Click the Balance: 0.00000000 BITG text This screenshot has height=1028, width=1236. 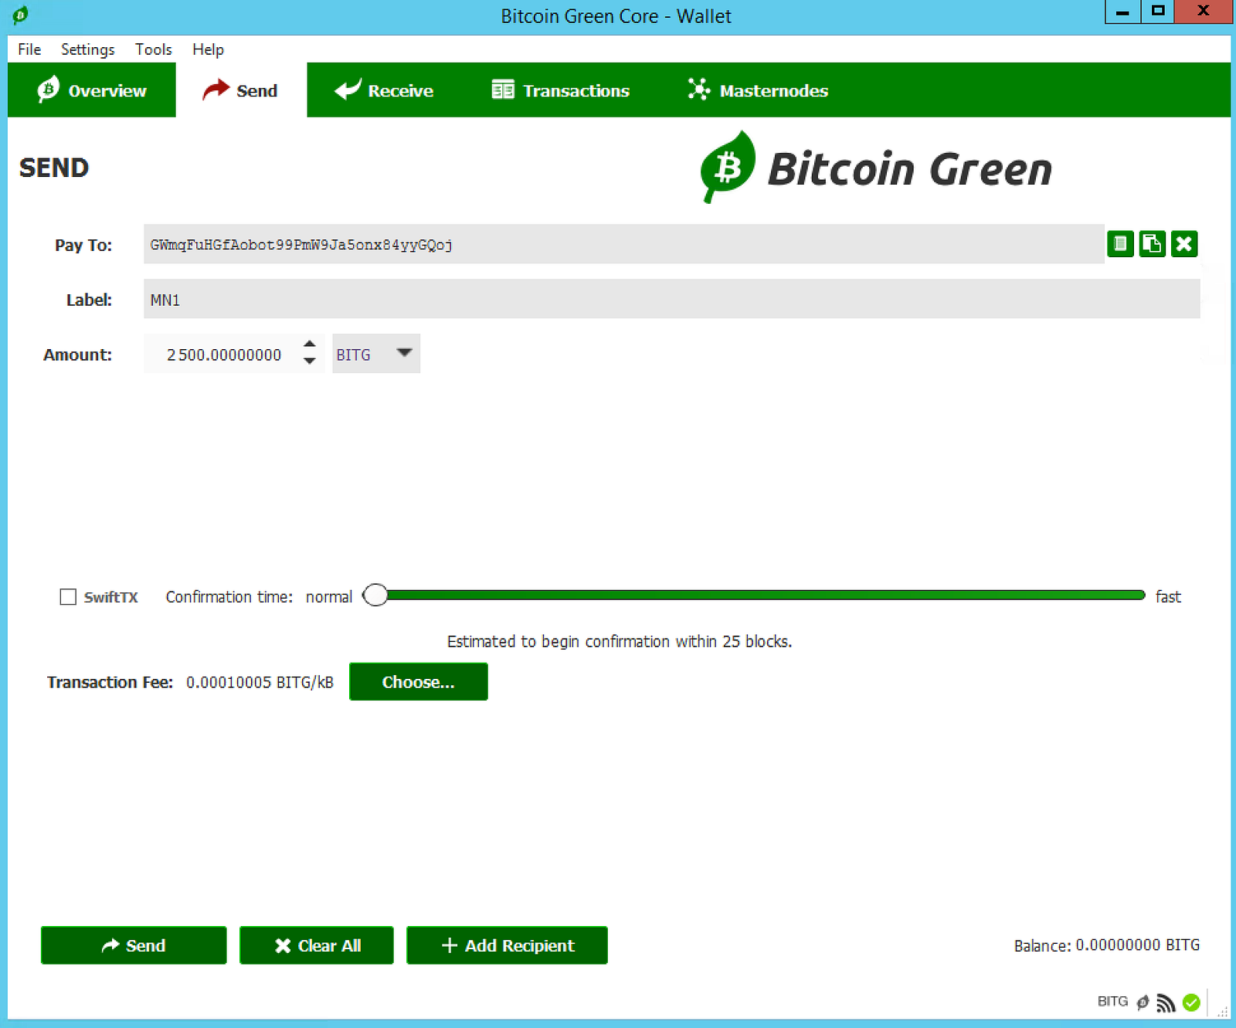point(1106,945)
